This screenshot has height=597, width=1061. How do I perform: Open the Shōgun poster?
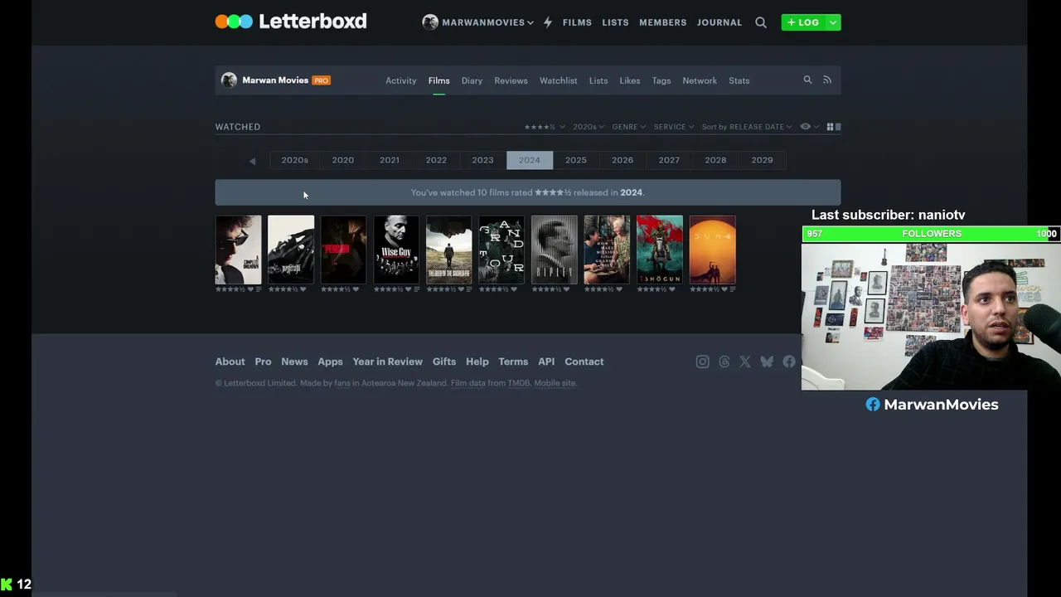(660, 250)
